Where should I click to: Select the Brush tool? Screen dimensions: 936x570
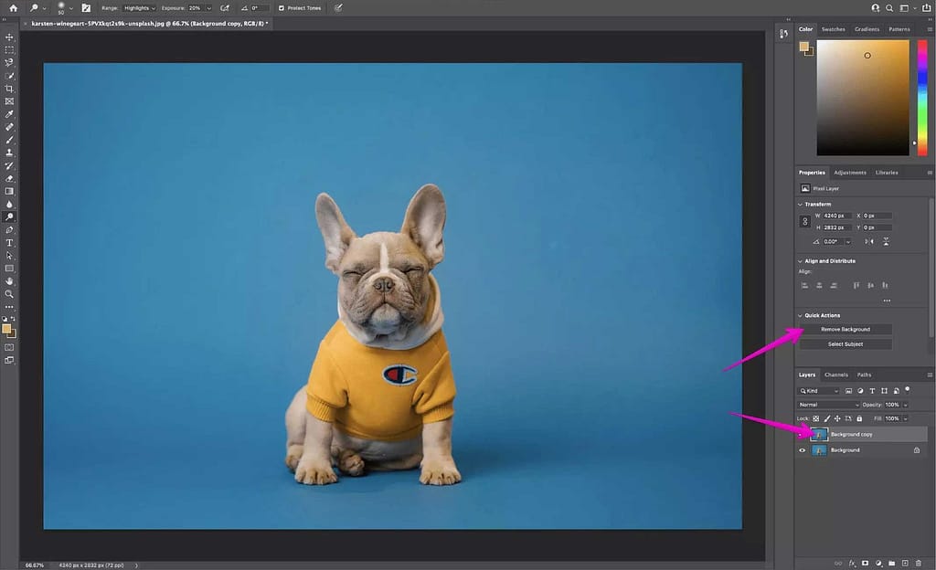coord(10,139)
